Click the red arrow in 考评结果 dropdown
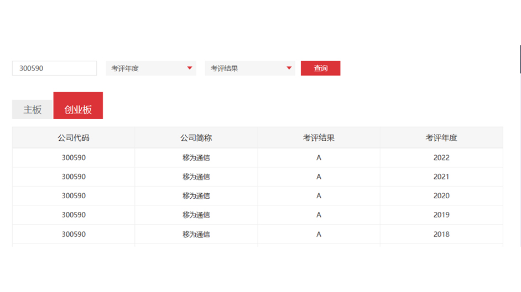Viewport: 521px width, 292px height. click(x=289, y=68)
